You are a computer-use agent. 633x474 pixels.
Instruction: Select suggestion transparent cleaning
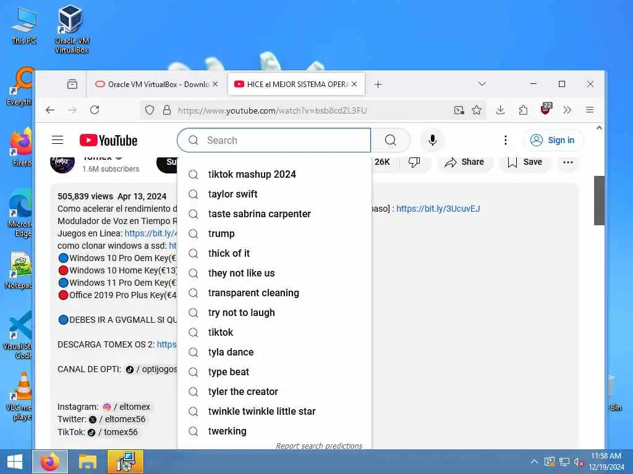[274, 293]
